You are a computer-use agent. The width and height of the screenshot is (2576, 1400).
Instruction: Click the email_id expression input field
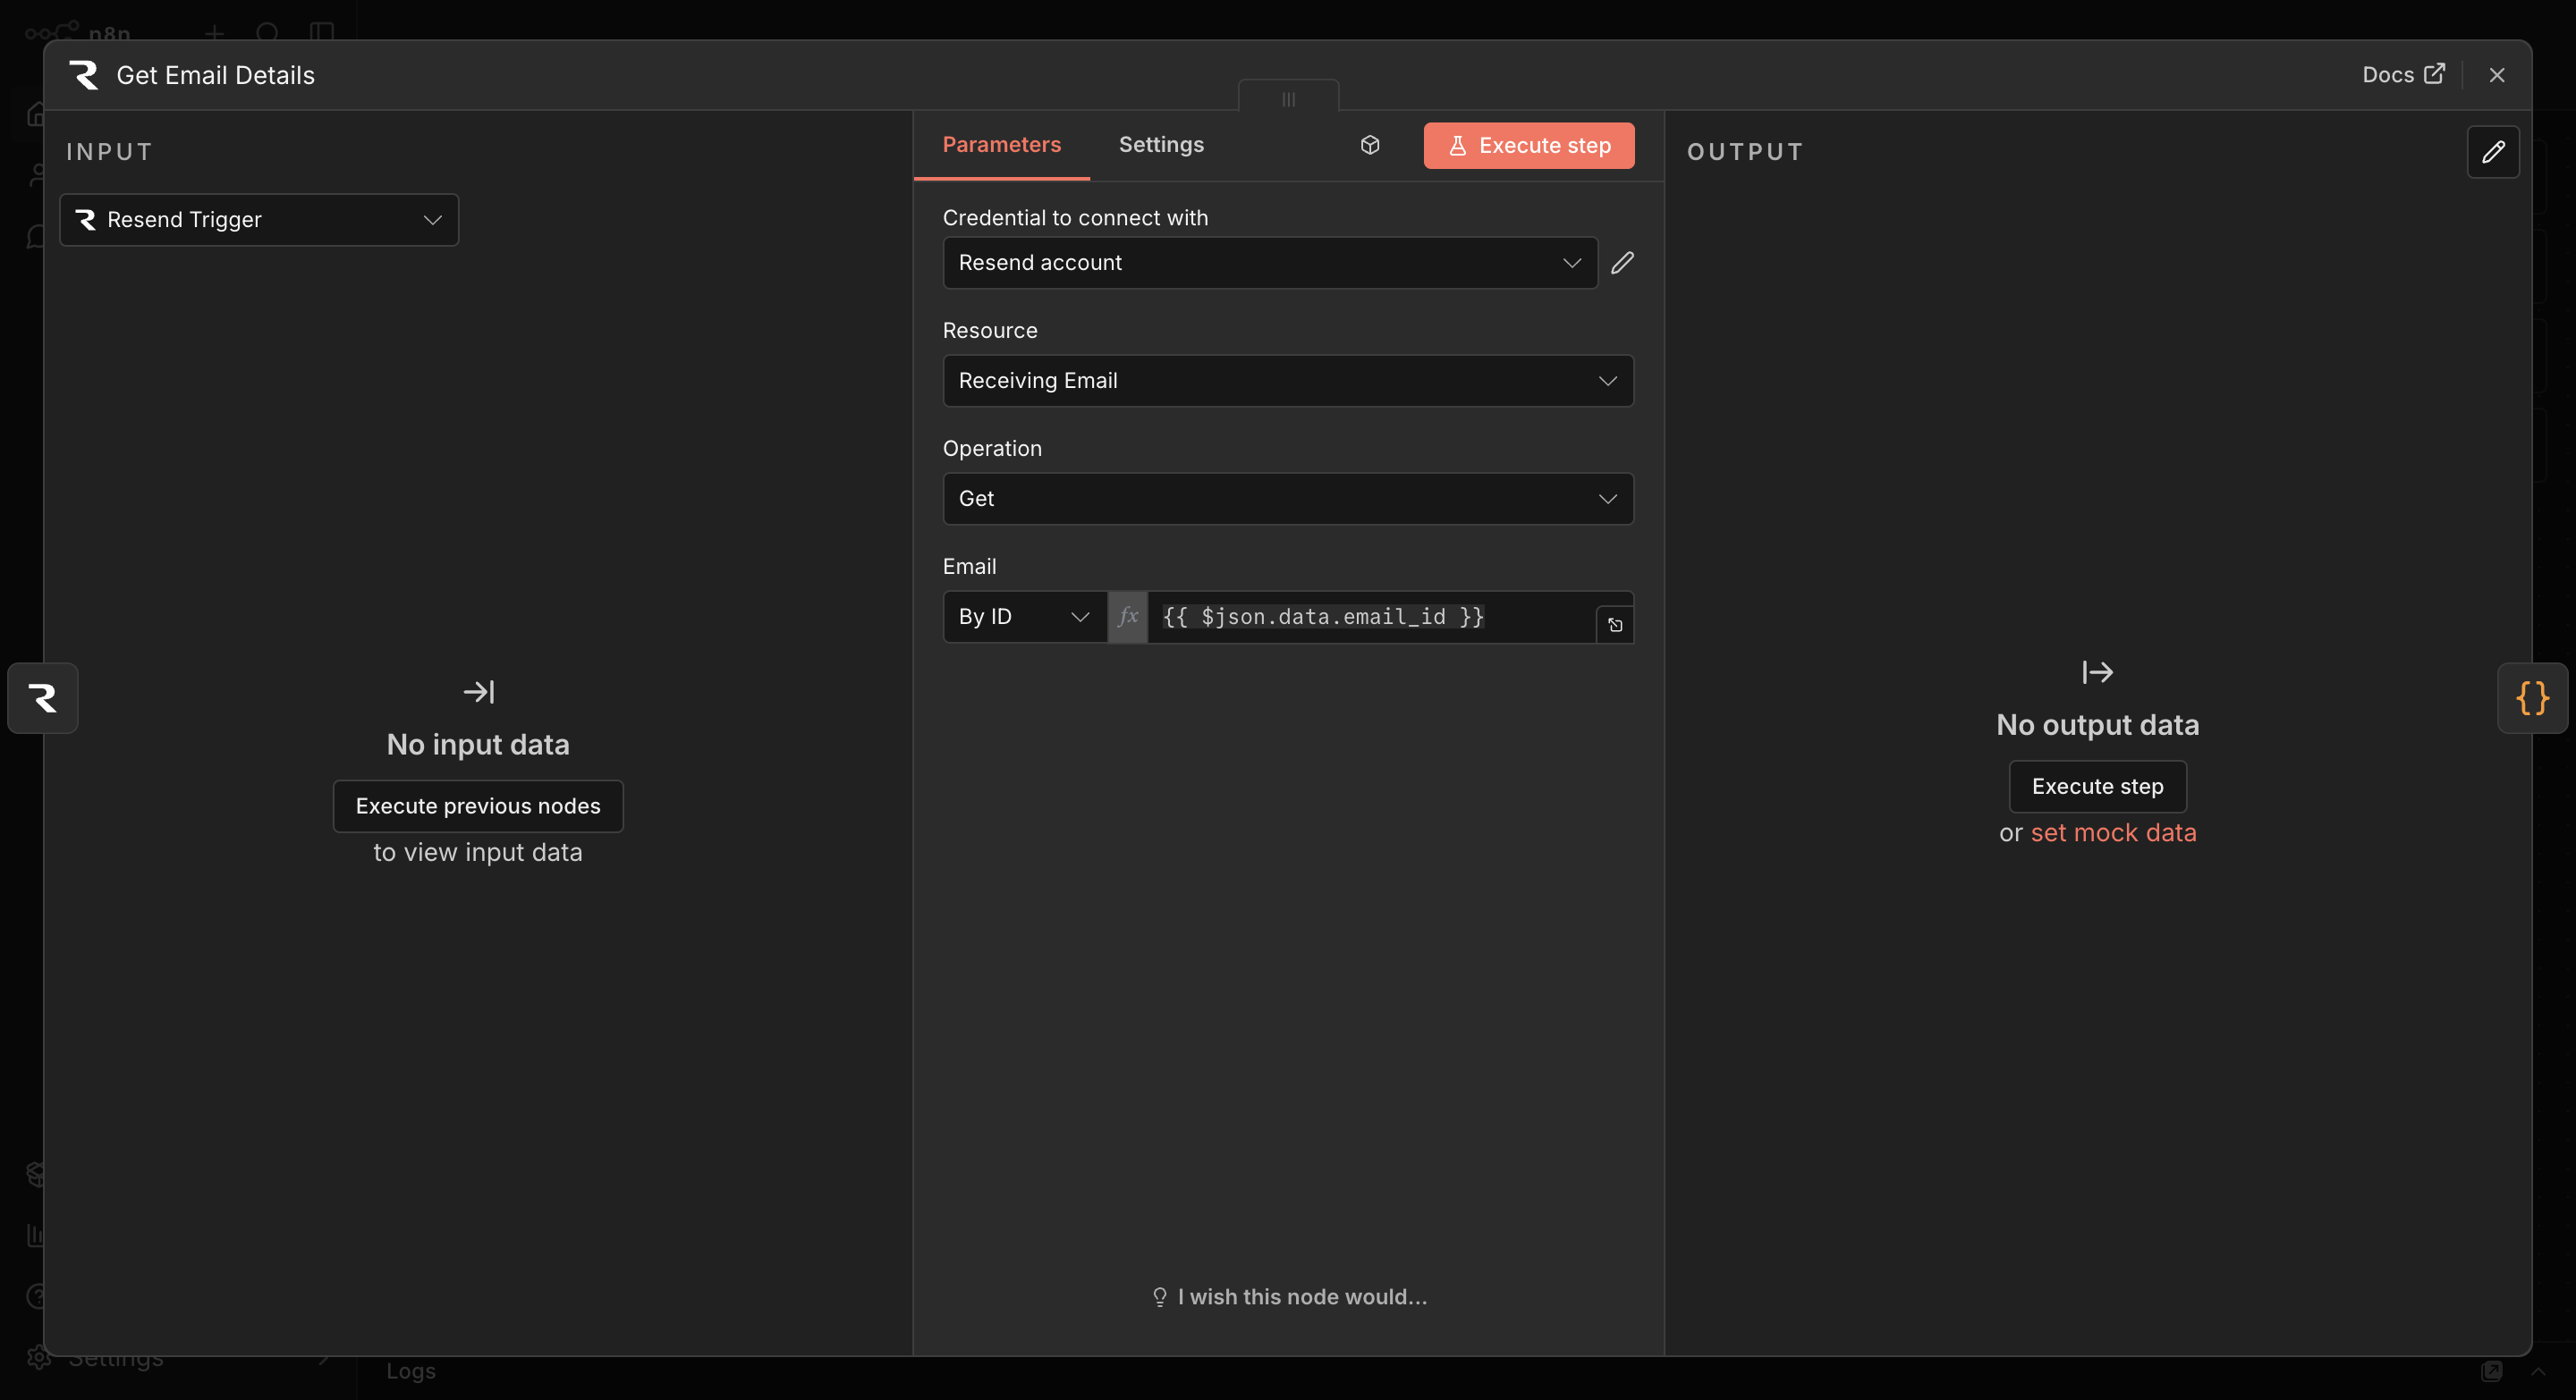coord(1370,617)
